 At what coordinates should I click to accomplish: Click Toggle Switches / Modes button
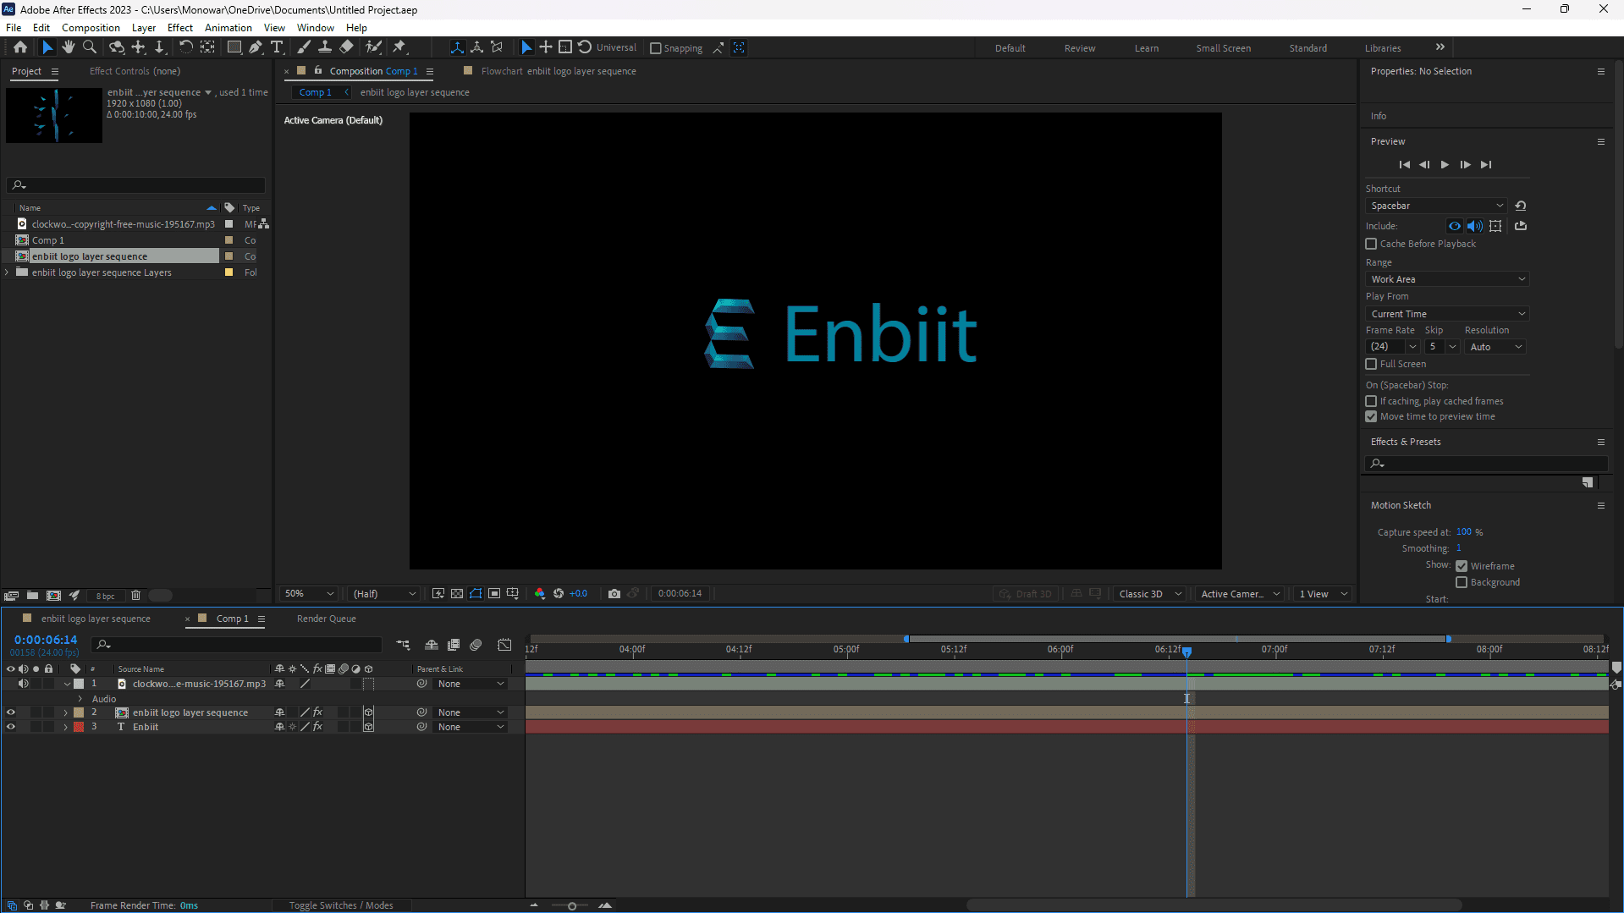pyautogui.click(x=341, y=905)
